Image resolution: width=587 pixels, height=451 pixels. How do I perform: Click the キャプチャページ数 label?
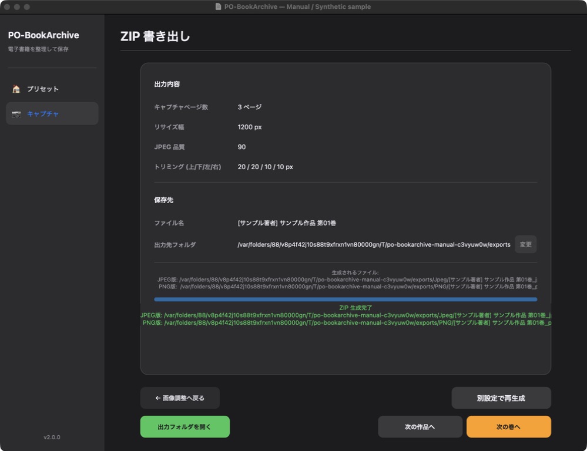pos(181,107)
